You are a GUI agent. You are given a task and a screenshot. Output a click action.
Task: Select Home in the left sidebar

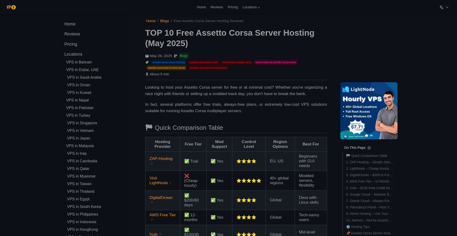pos(70,24)
